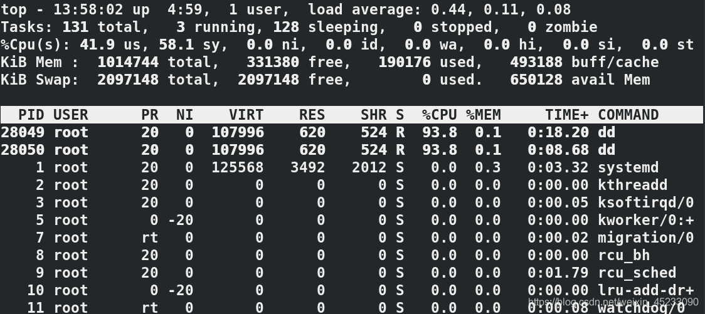Click the systemd command name

coord(628,167)
